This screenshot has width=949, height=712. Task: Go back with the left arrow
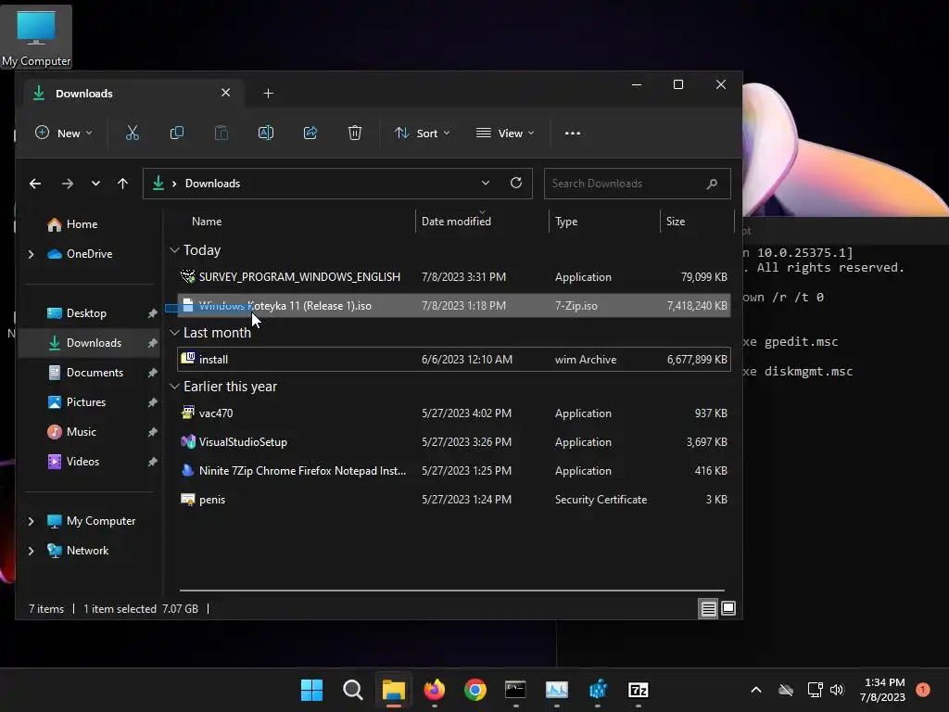tap(35, 184)
